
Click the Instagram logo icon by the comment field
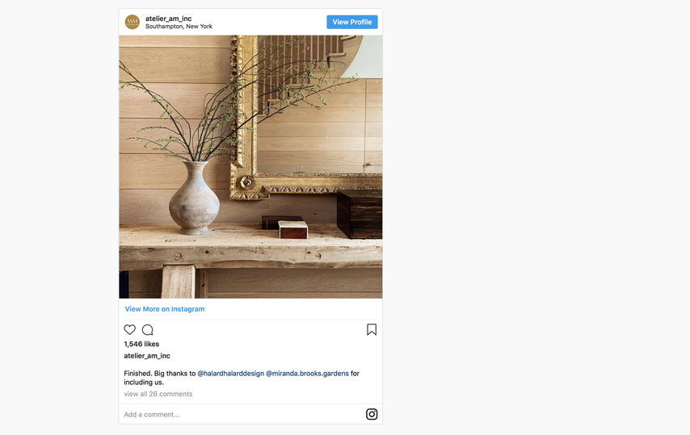(372, 414)
